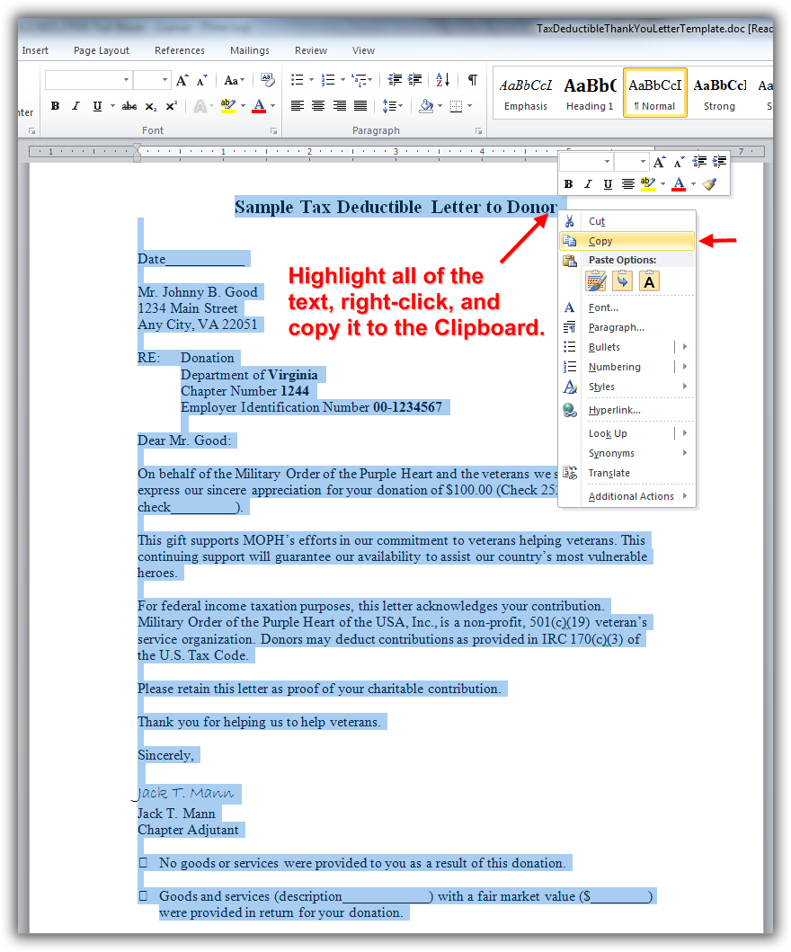Screen dimensions: 791x952
Task: Click Show/Hide paragraph marks icon
Action: [472, 80]
